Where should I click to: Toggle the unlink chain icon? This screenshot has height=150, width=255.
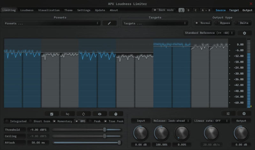pyautogui.click(x=68, y=114)
